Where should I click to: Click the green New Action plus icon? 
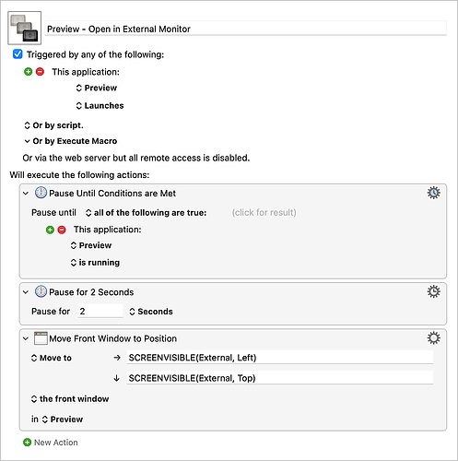[27, 443]
